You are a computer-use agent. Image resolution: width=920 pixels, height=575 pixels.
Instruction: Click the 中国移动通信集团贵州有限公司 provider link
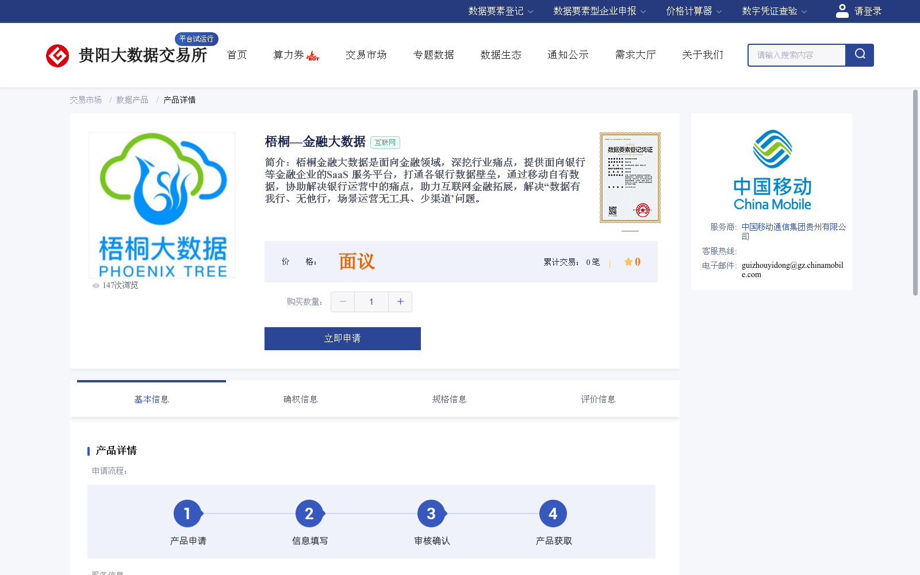(x=793, y=232)
